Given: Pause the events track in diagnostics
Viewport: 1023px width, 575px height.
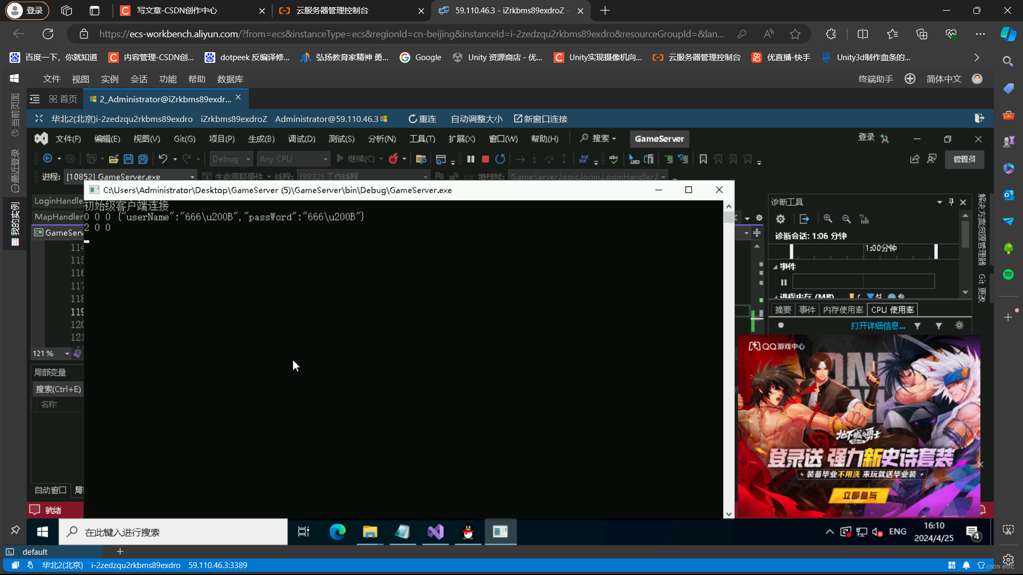Looking at the screenshot, I should click(x=784, y=282).
